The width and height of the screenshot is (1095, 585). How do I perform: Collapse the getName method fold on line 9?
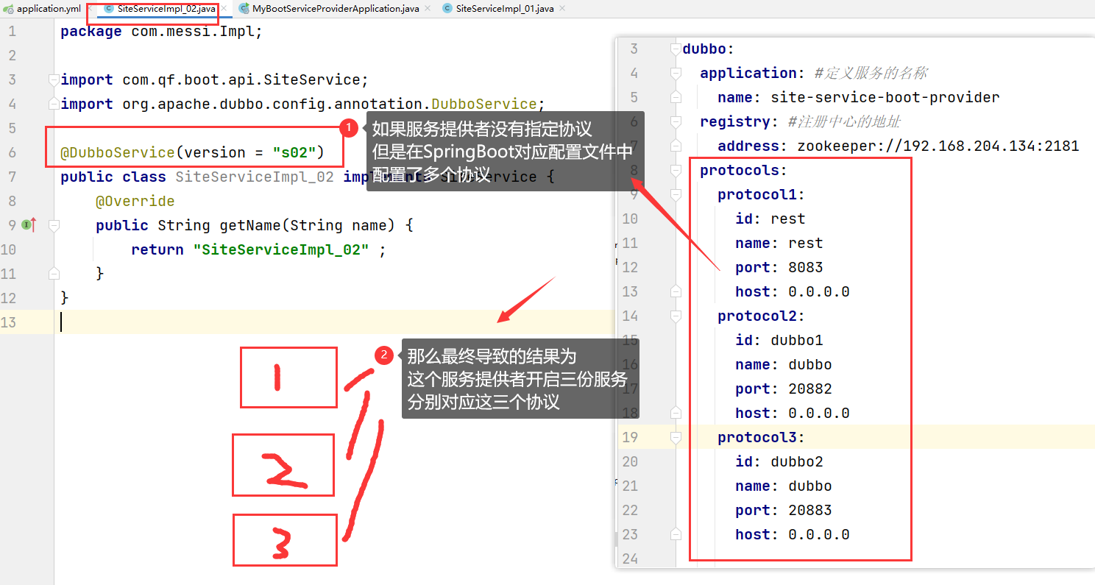(53, 225)
